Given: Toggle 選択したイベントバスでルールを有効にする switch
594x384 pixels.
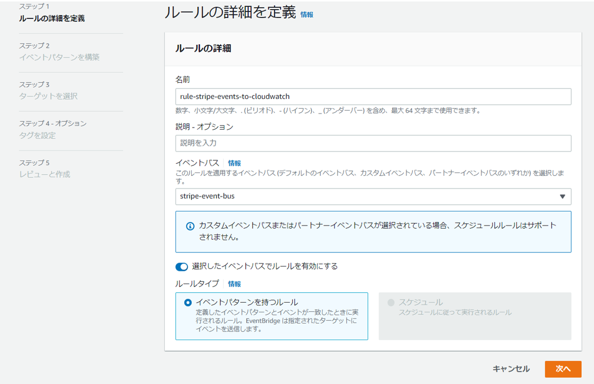Looking at the screenshot, I should tap(181, 267).
